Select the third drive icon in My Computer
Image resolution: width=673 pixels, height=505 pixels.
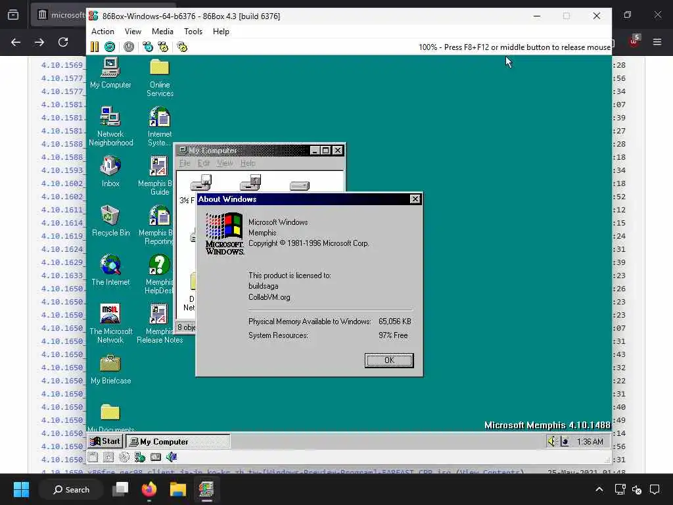tap(300, 185)
